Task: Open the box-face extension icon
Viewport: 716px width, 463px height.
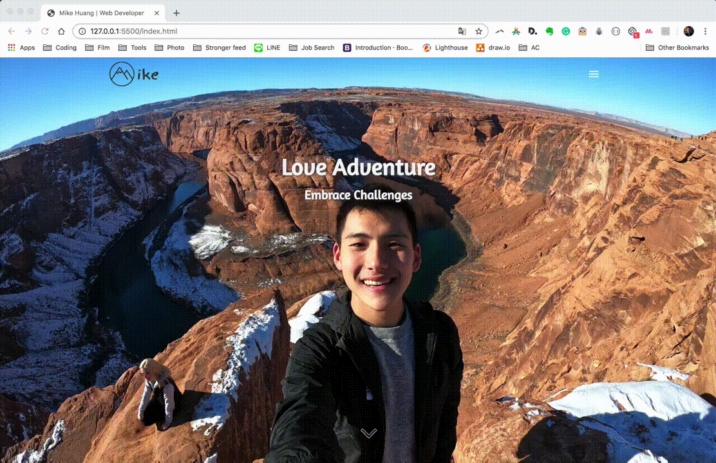Action: pyautogui.click(x=582, y=31)
